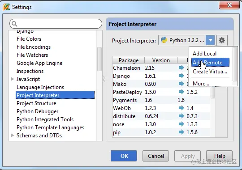
Task: Select Schemas and DTDs in tree
Action: [x=39, y=136]
